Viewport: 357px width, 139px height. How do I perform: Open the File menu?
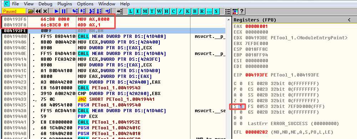(x=15, y=4)
